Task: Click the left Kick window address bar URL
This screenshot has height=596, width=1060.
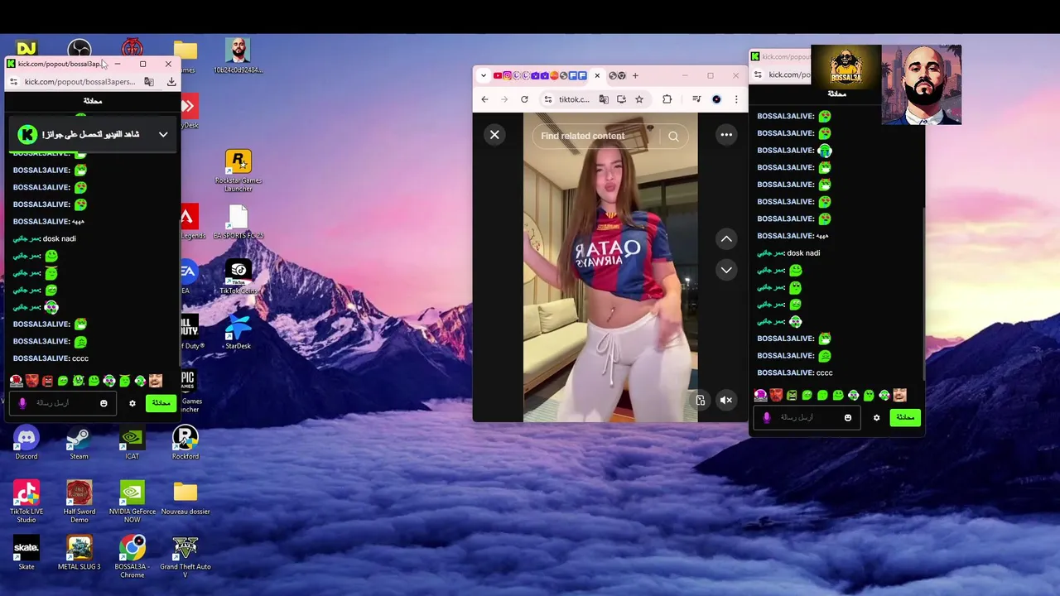Action: coord(79,82)
